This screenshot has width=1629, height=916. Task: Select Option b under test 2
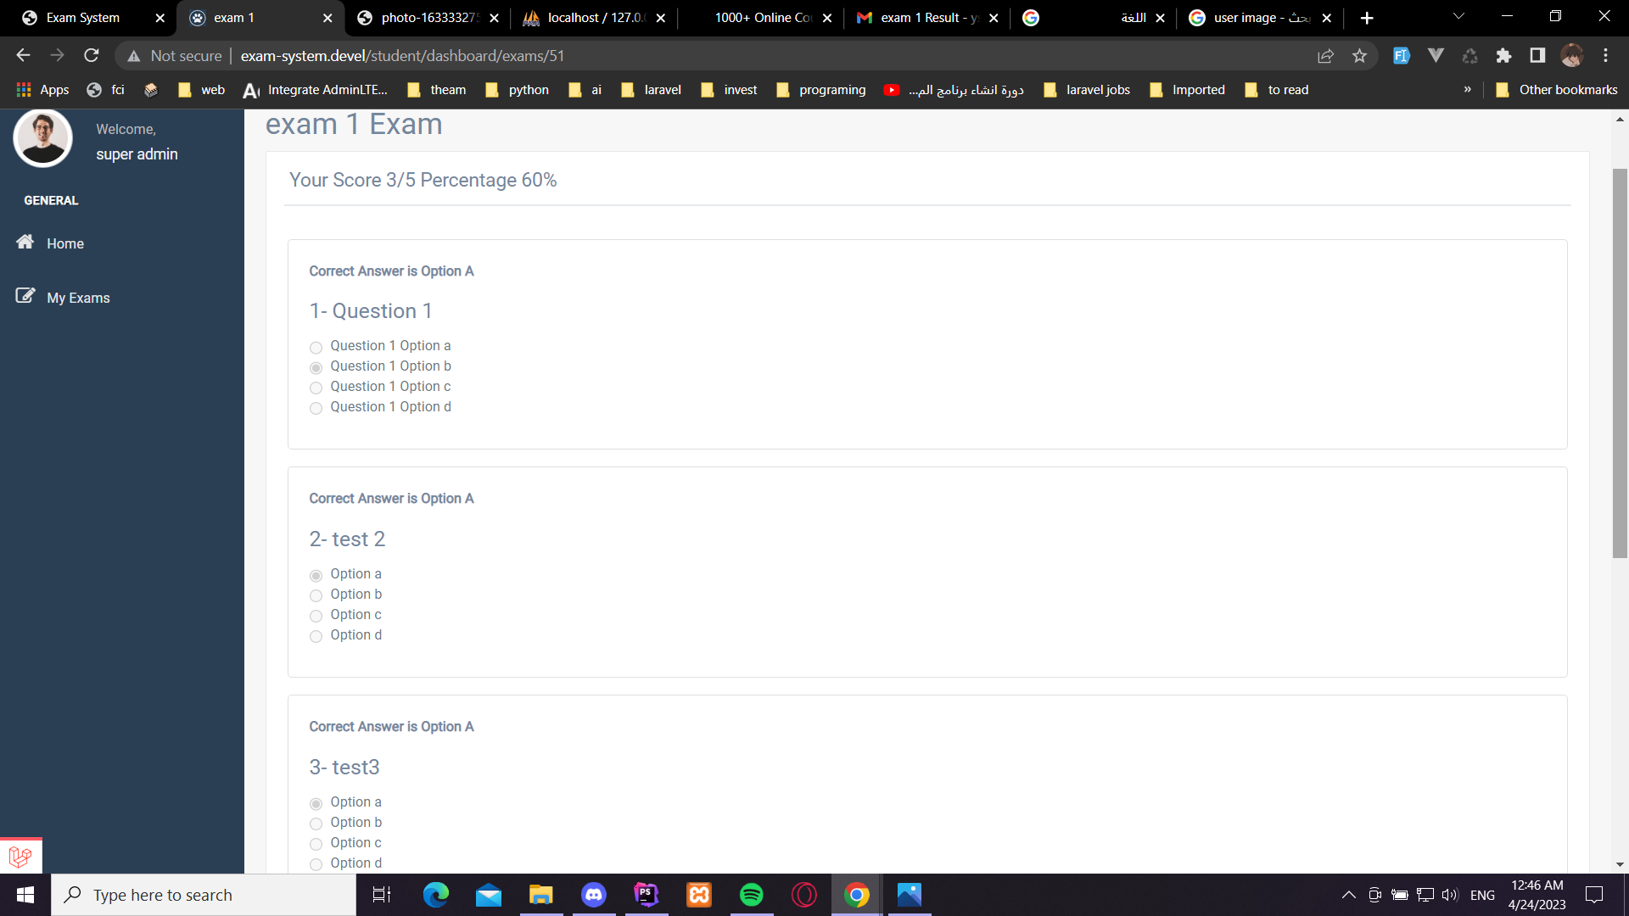(316, 595)
